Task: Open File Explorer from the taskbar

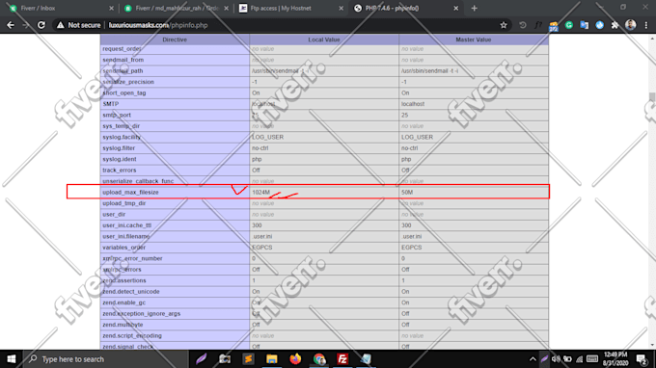Action: pyautogui.click(x=271, y=358)
